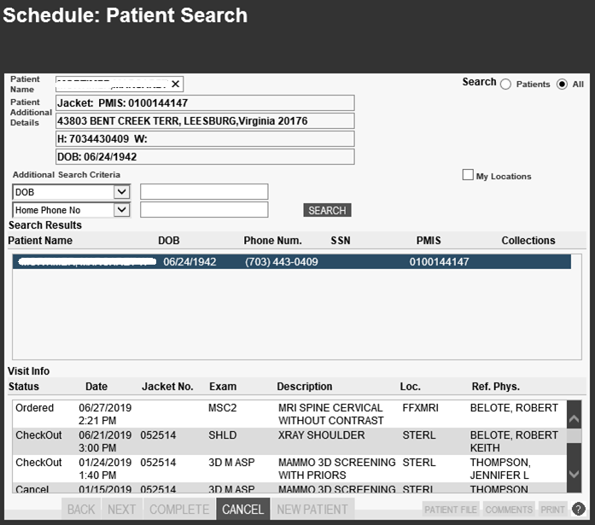Clear patient name with X icon

tap(175, 84)
